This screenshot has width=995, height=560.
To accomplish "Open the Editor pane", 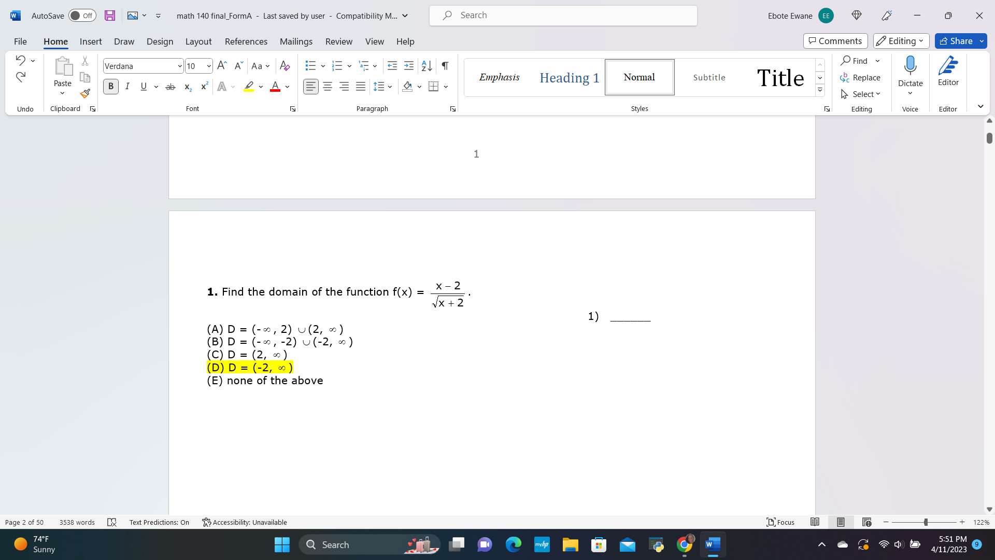I will (948, 73).
